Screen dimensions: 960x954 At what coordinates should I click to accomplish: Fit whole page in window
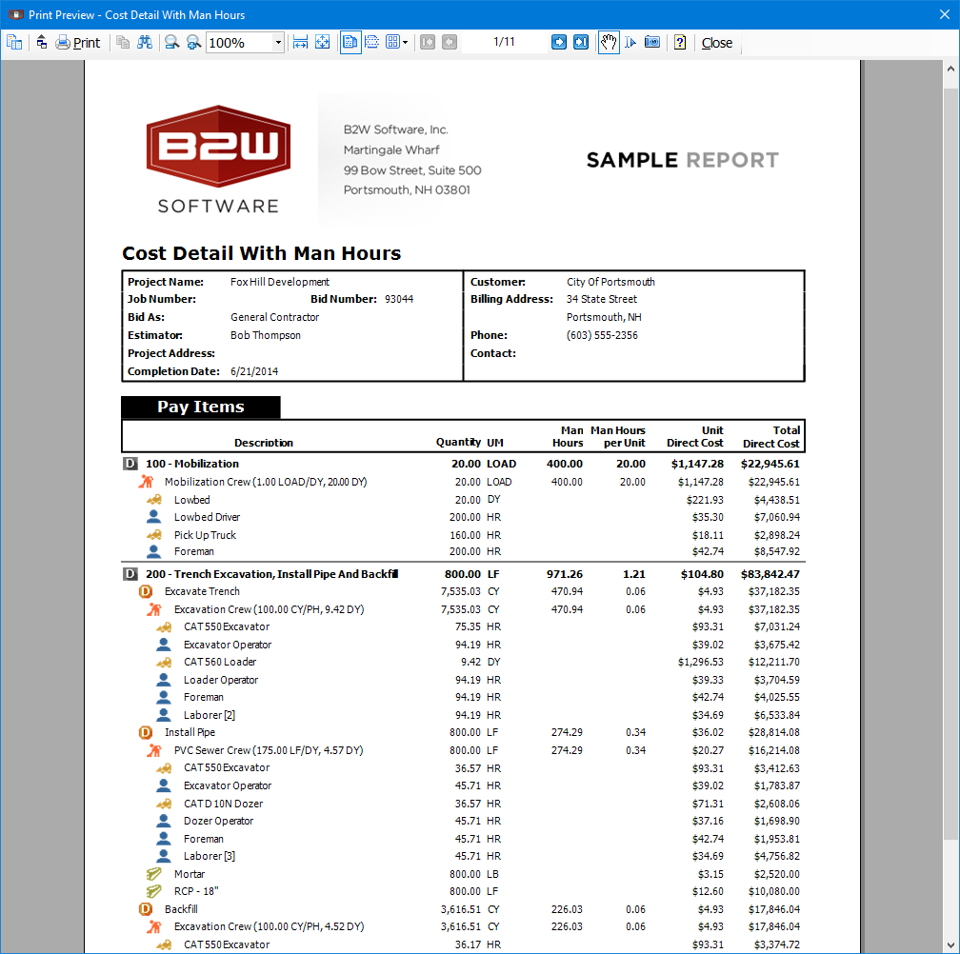pyautogui.click(x=322, y=42)
